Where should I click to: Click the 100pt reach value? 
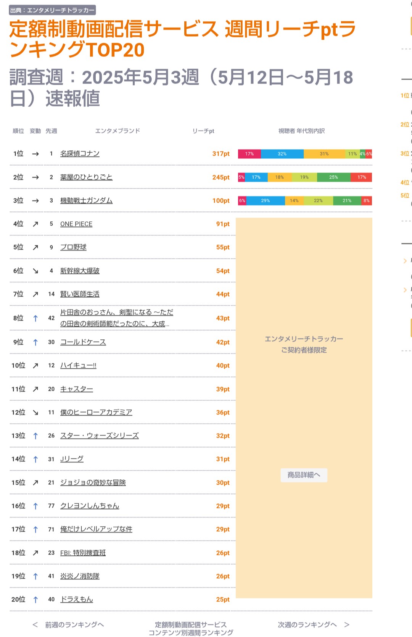tap(221, 201)
